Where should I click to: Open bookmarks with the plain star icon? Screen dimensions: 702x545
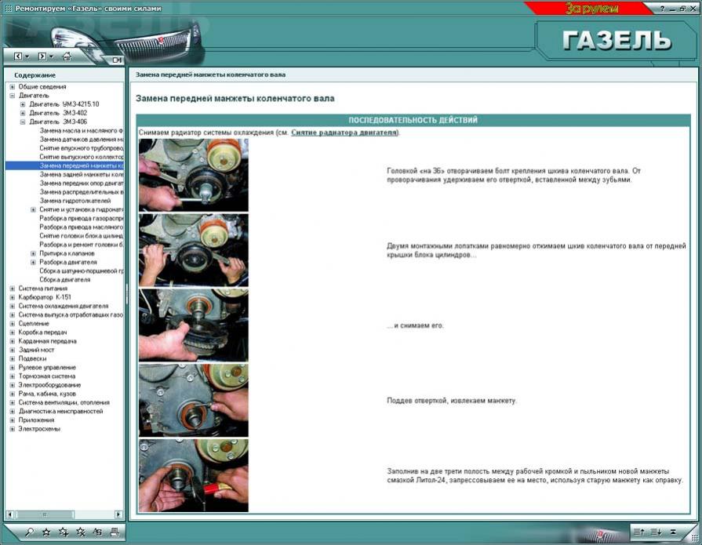click(46, 532)
